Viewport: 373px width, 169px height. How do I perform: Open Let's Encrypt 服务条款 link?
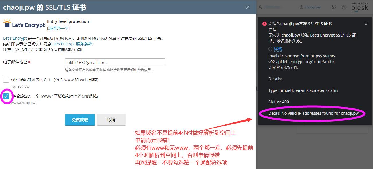tap(72, 44)
